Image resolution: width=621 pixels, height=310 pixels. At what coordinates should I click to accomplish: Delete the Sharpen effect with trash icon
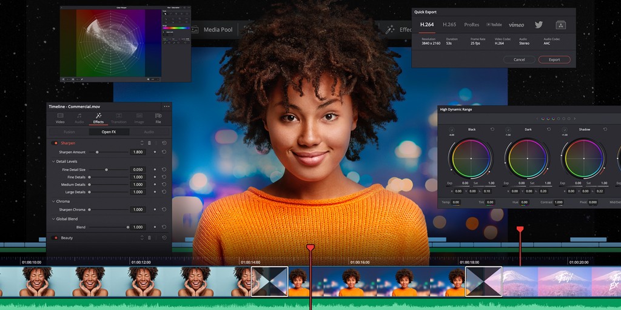(149, 143)
